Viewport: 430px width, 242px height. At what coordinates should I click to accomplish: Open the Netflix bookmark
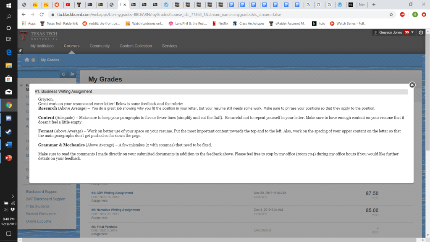point(220,24)
